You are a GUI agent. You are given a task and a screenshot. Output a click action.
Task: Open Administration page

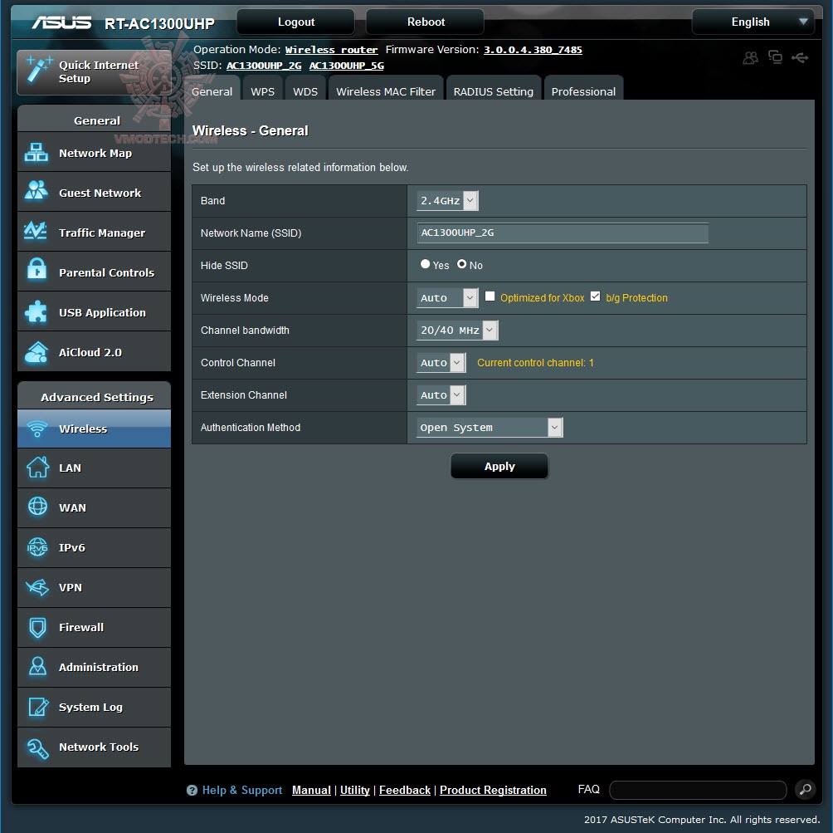point(94,667)
